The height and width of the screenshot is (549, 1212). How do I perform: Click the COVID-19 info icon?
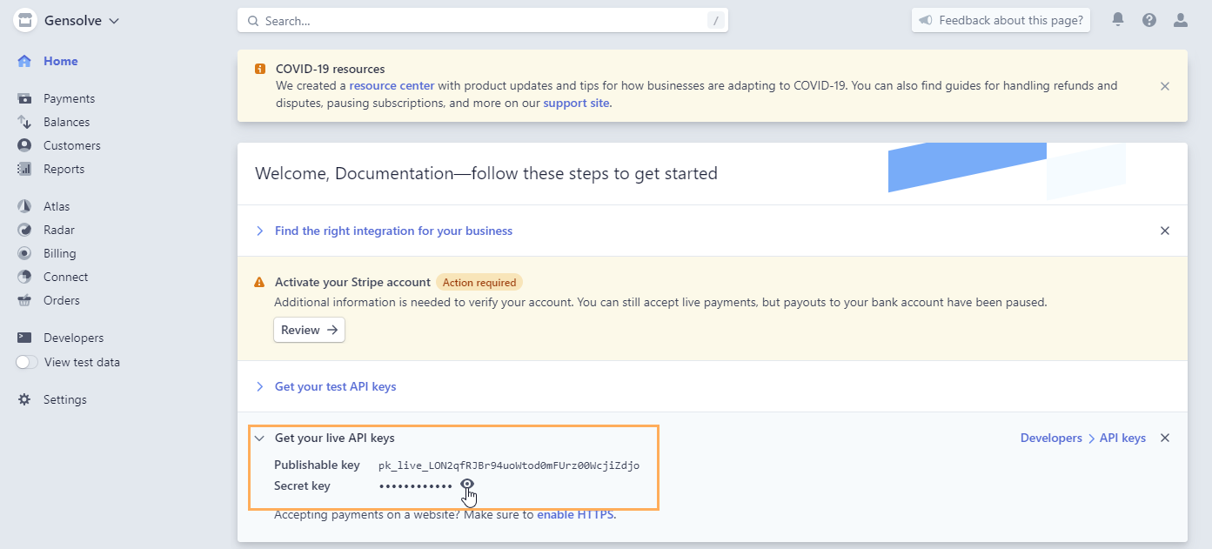[260, 69]
